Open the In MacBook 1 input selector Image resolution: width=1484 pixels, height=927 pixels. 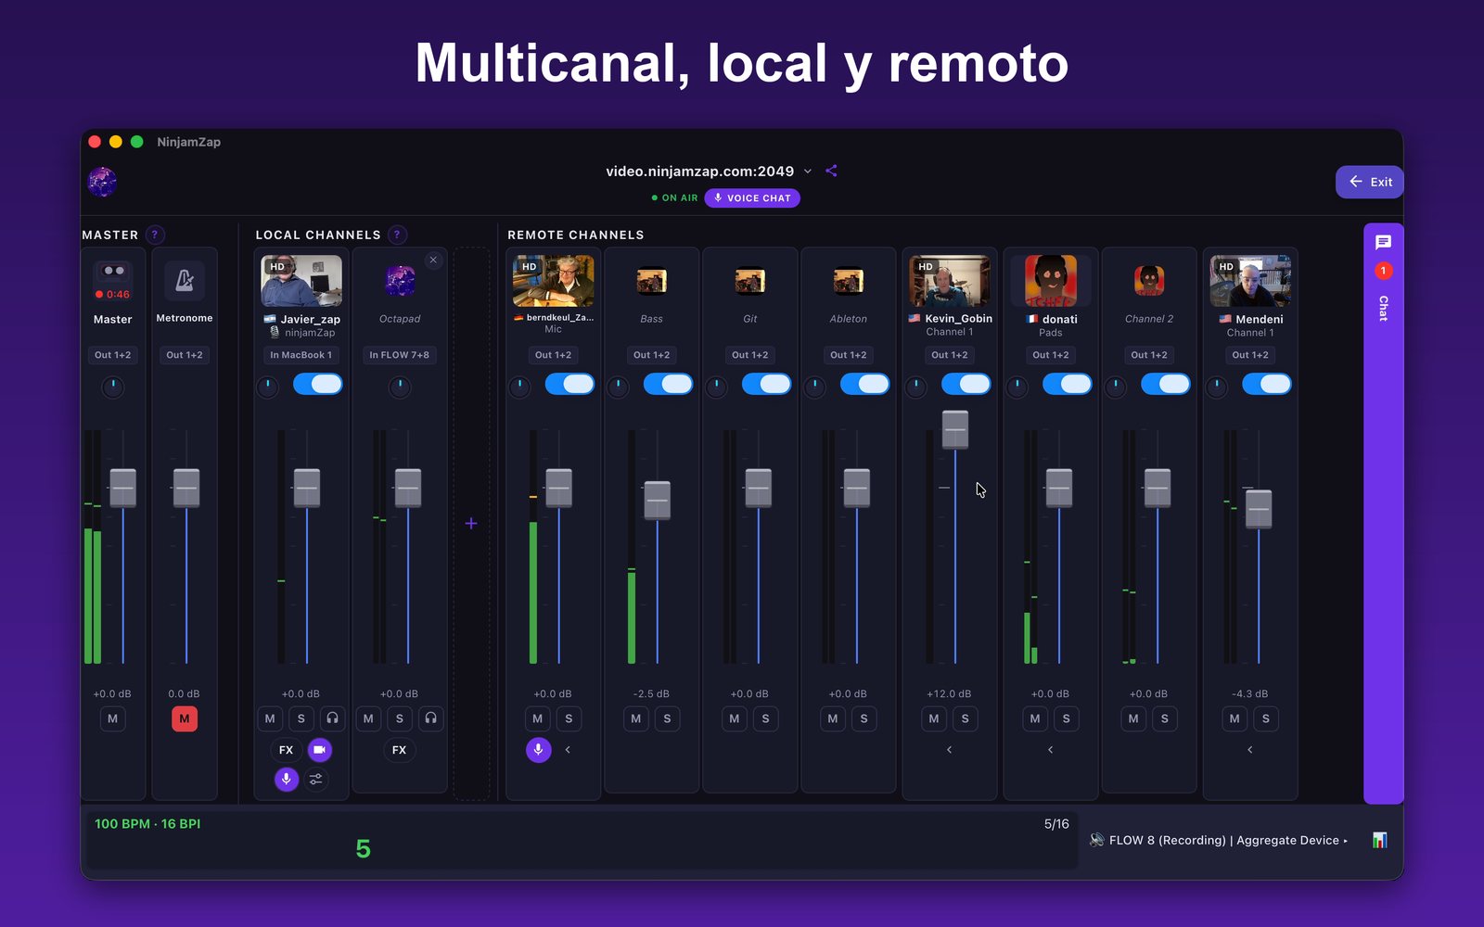pos(301,355)
